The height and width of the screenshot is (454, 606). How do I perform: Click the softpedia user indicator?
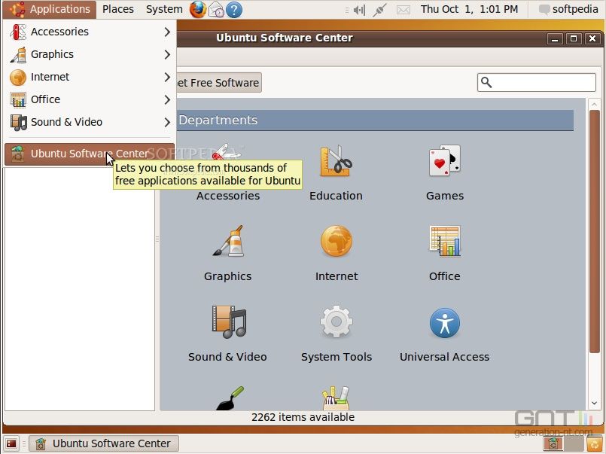pyautogui.click(x=568, y=9)
